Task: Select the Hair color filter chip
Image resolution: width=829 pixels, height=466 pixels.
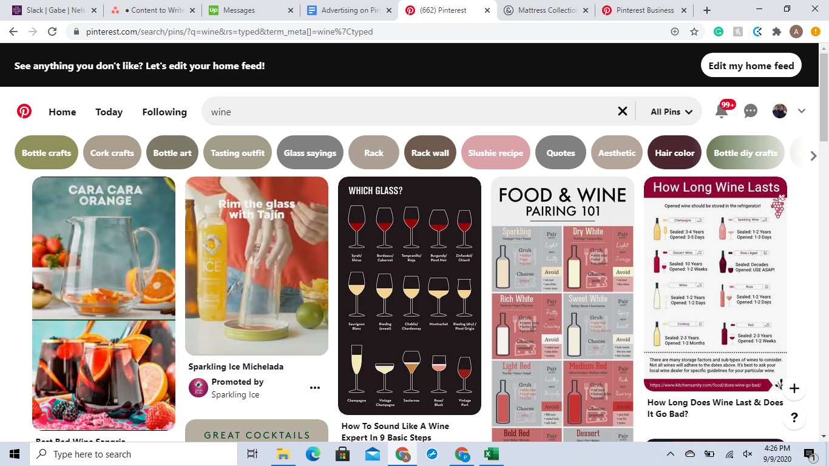Action: coord(674,153)
